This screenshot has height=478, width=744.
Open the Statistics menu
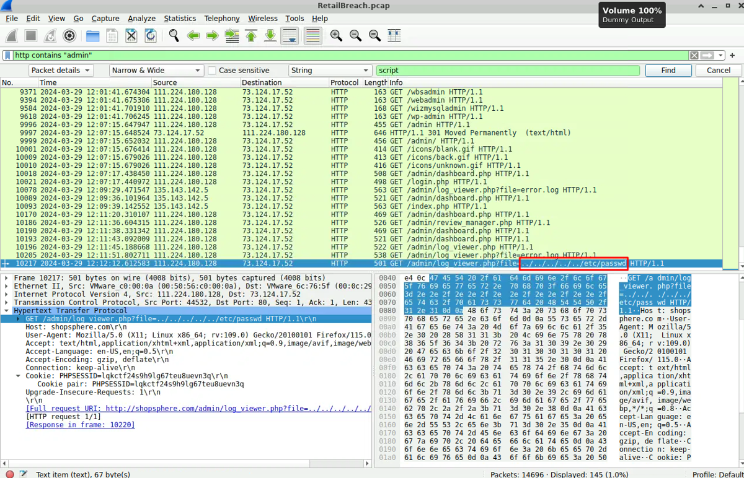click(x=180, y=19)
